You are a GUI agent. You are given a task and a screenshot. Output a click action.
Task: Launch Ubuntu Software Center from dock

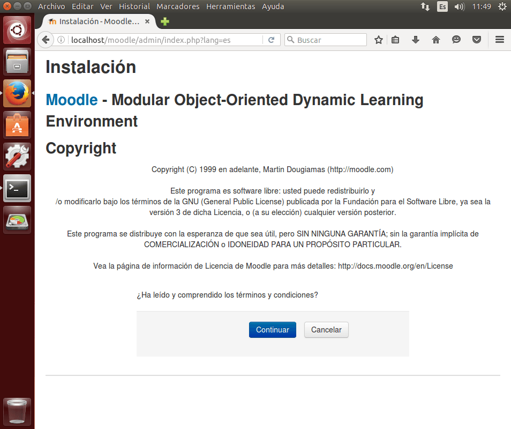17,125
